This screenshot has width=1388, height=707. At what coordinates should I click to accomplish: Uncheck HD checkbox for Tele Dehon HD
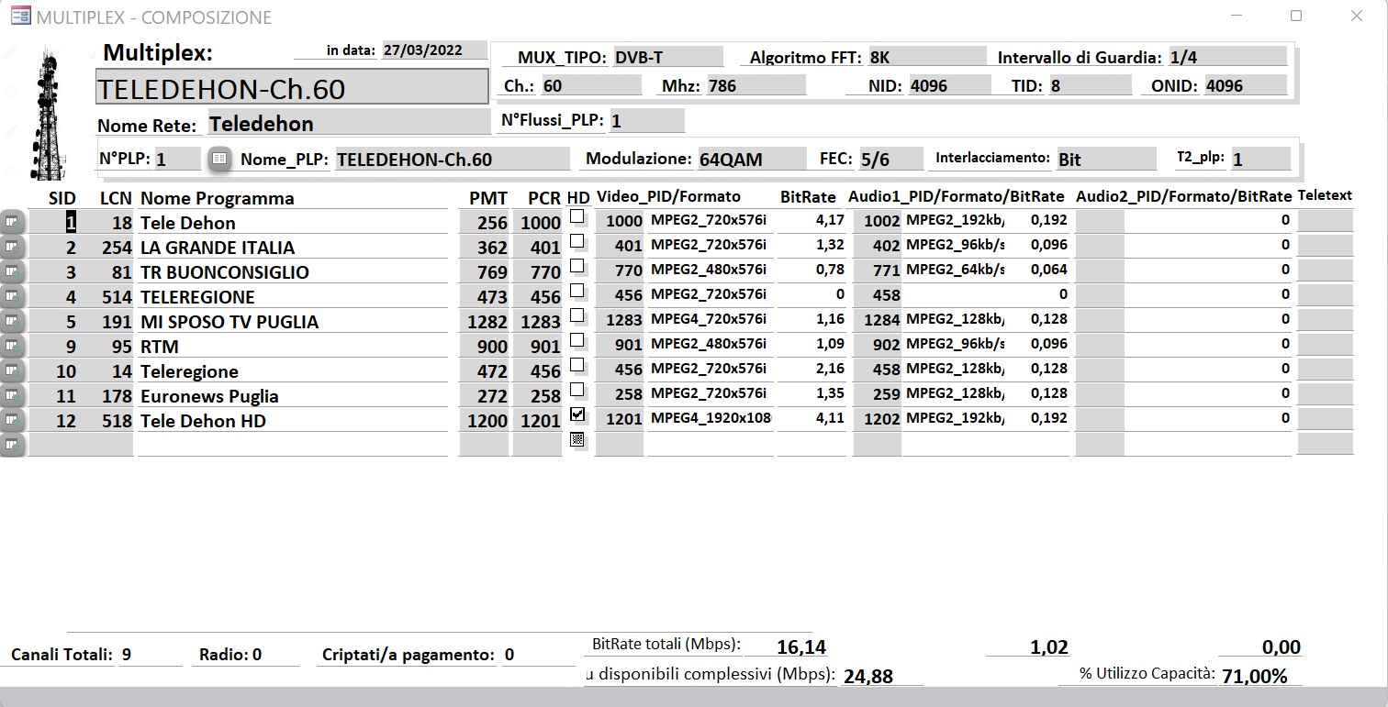tap(576, 414)
